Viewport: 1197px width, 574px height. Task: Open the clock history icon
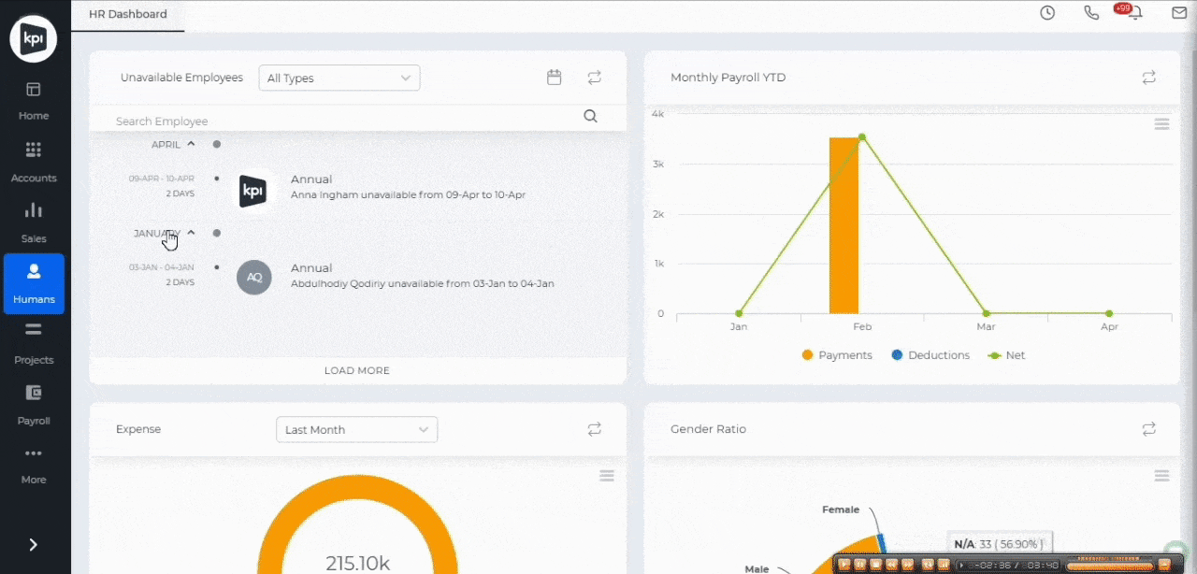tap(1047, 13)
